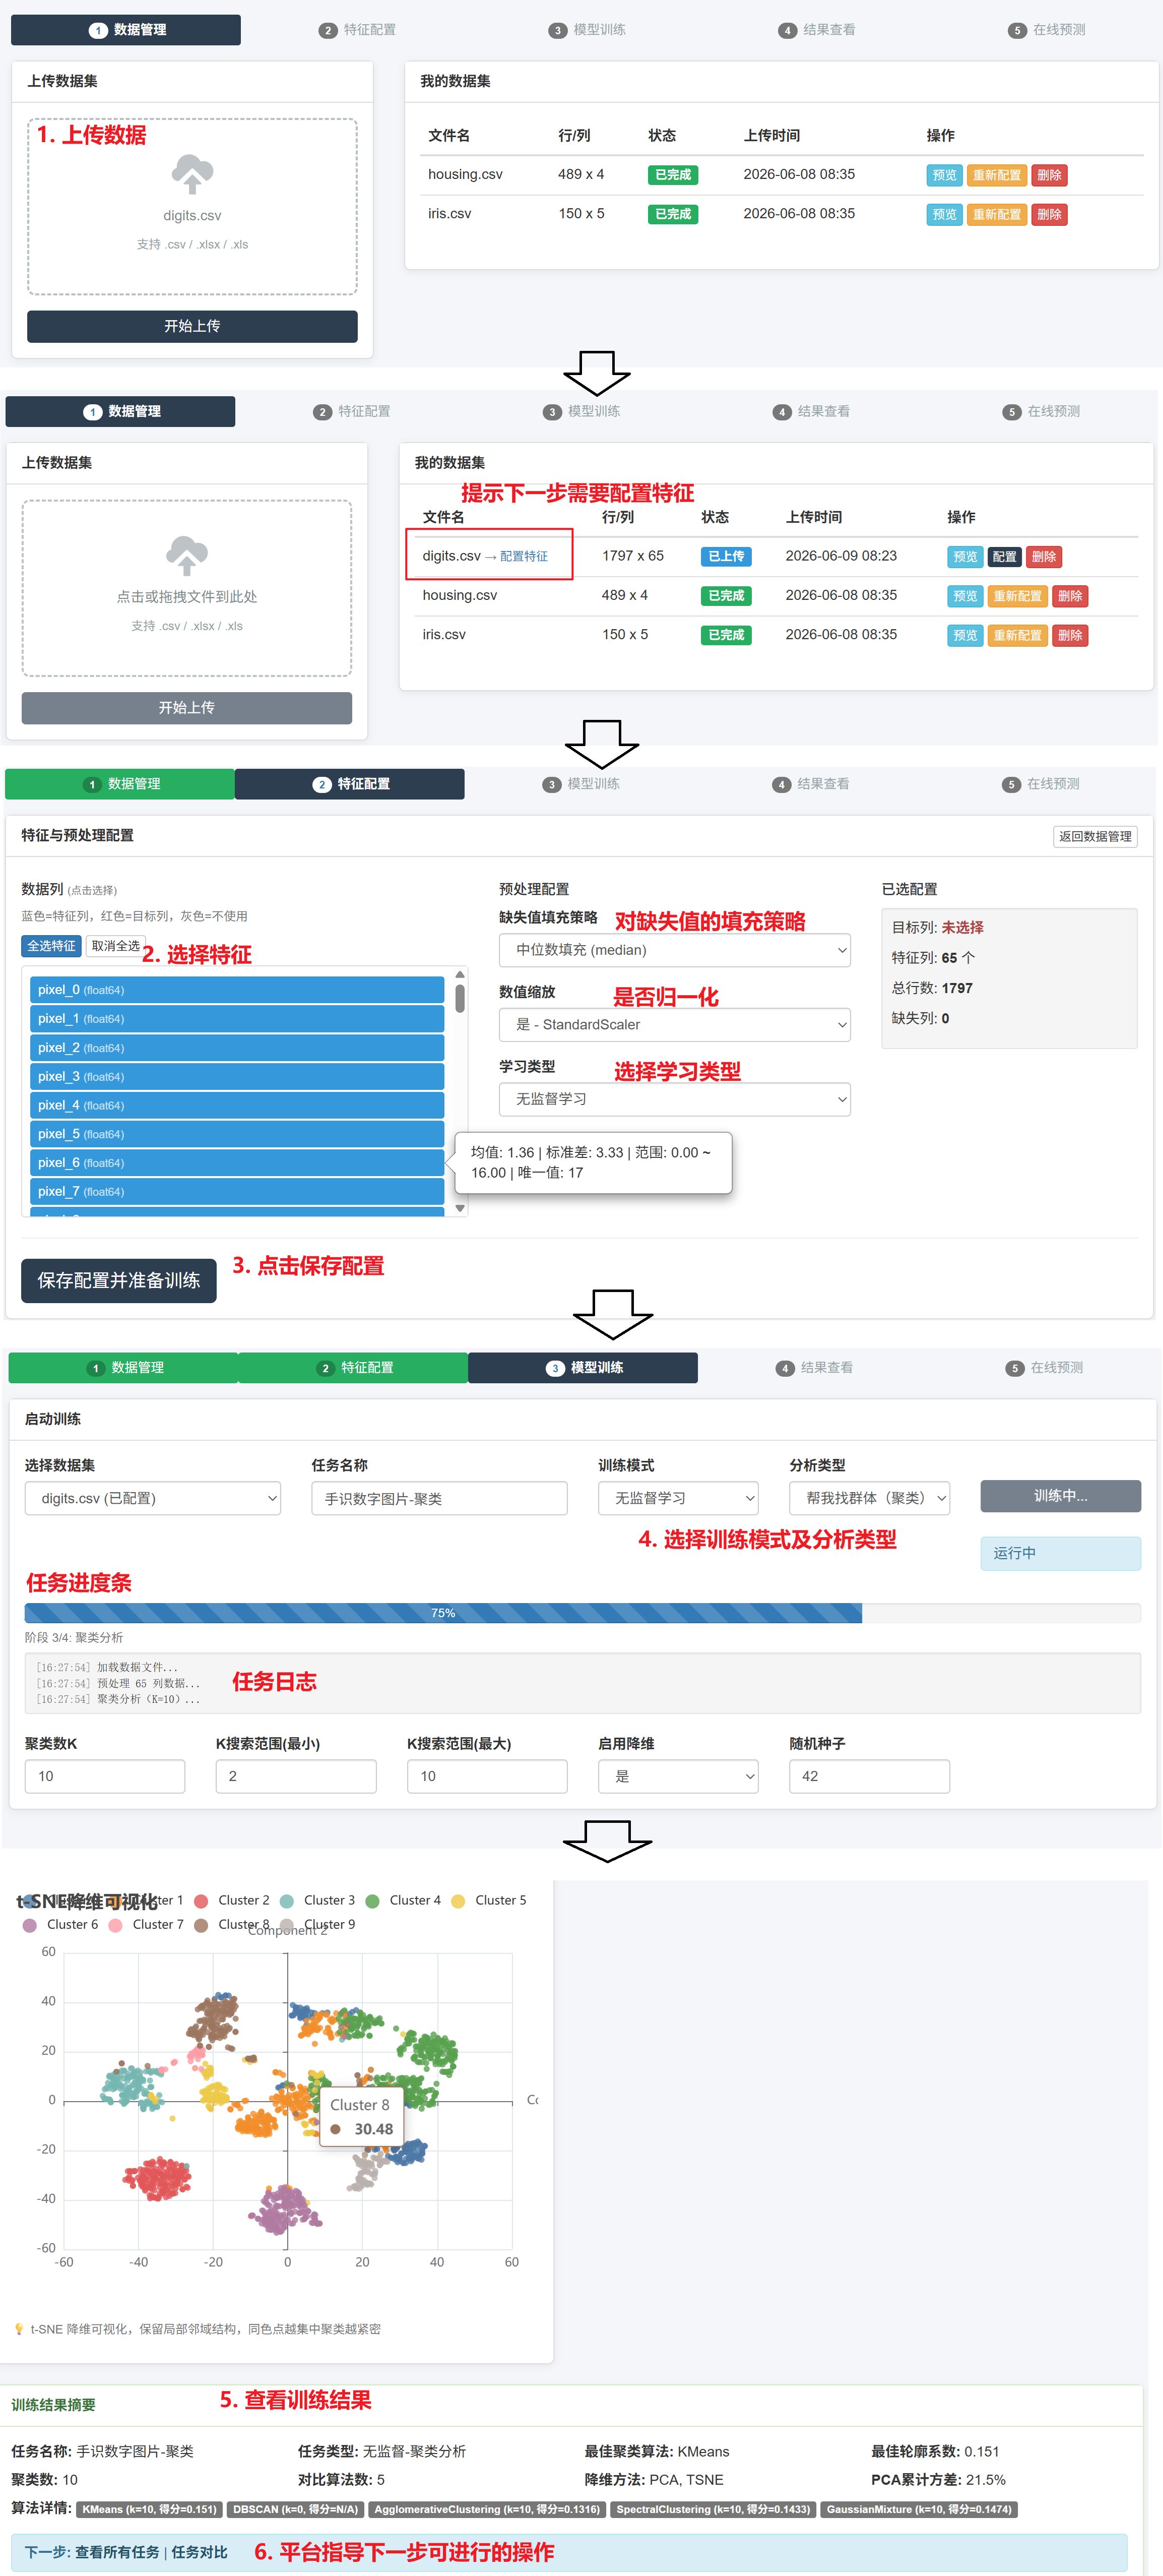
Task: Open 结果查看 step tab above 启动训练 panel
Action: [813, 1368]
